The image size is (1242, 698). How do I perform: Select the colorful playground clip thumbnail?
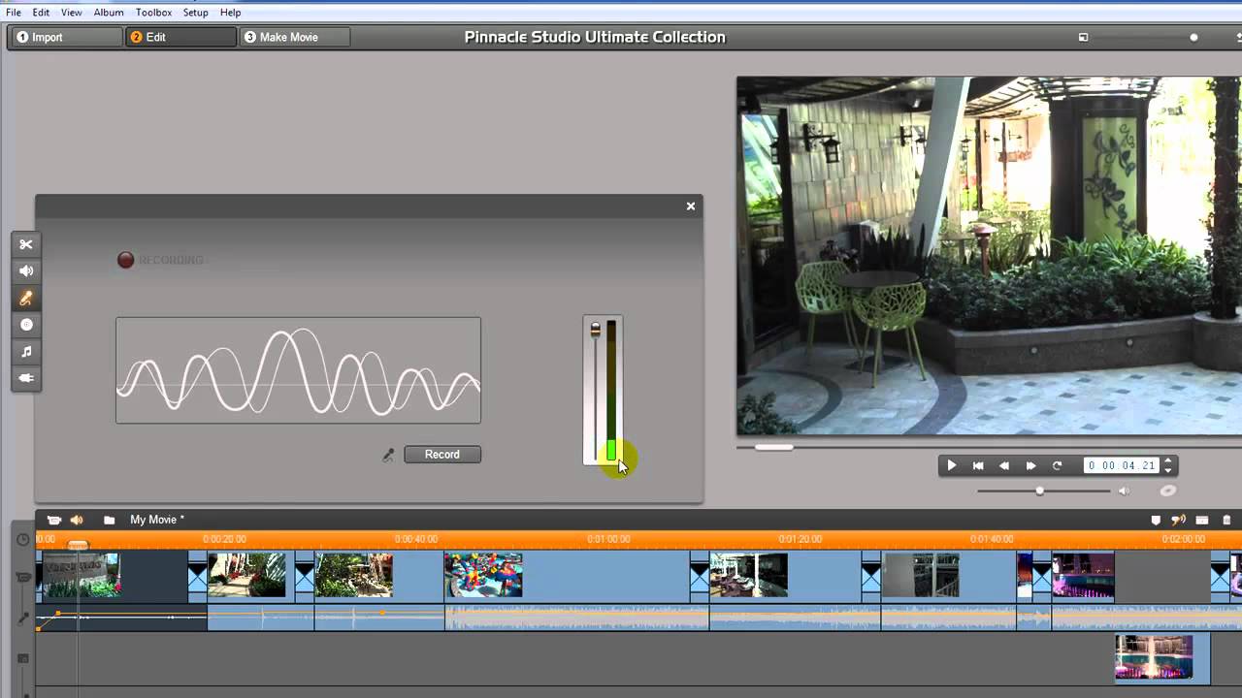(x=483, y=575)
